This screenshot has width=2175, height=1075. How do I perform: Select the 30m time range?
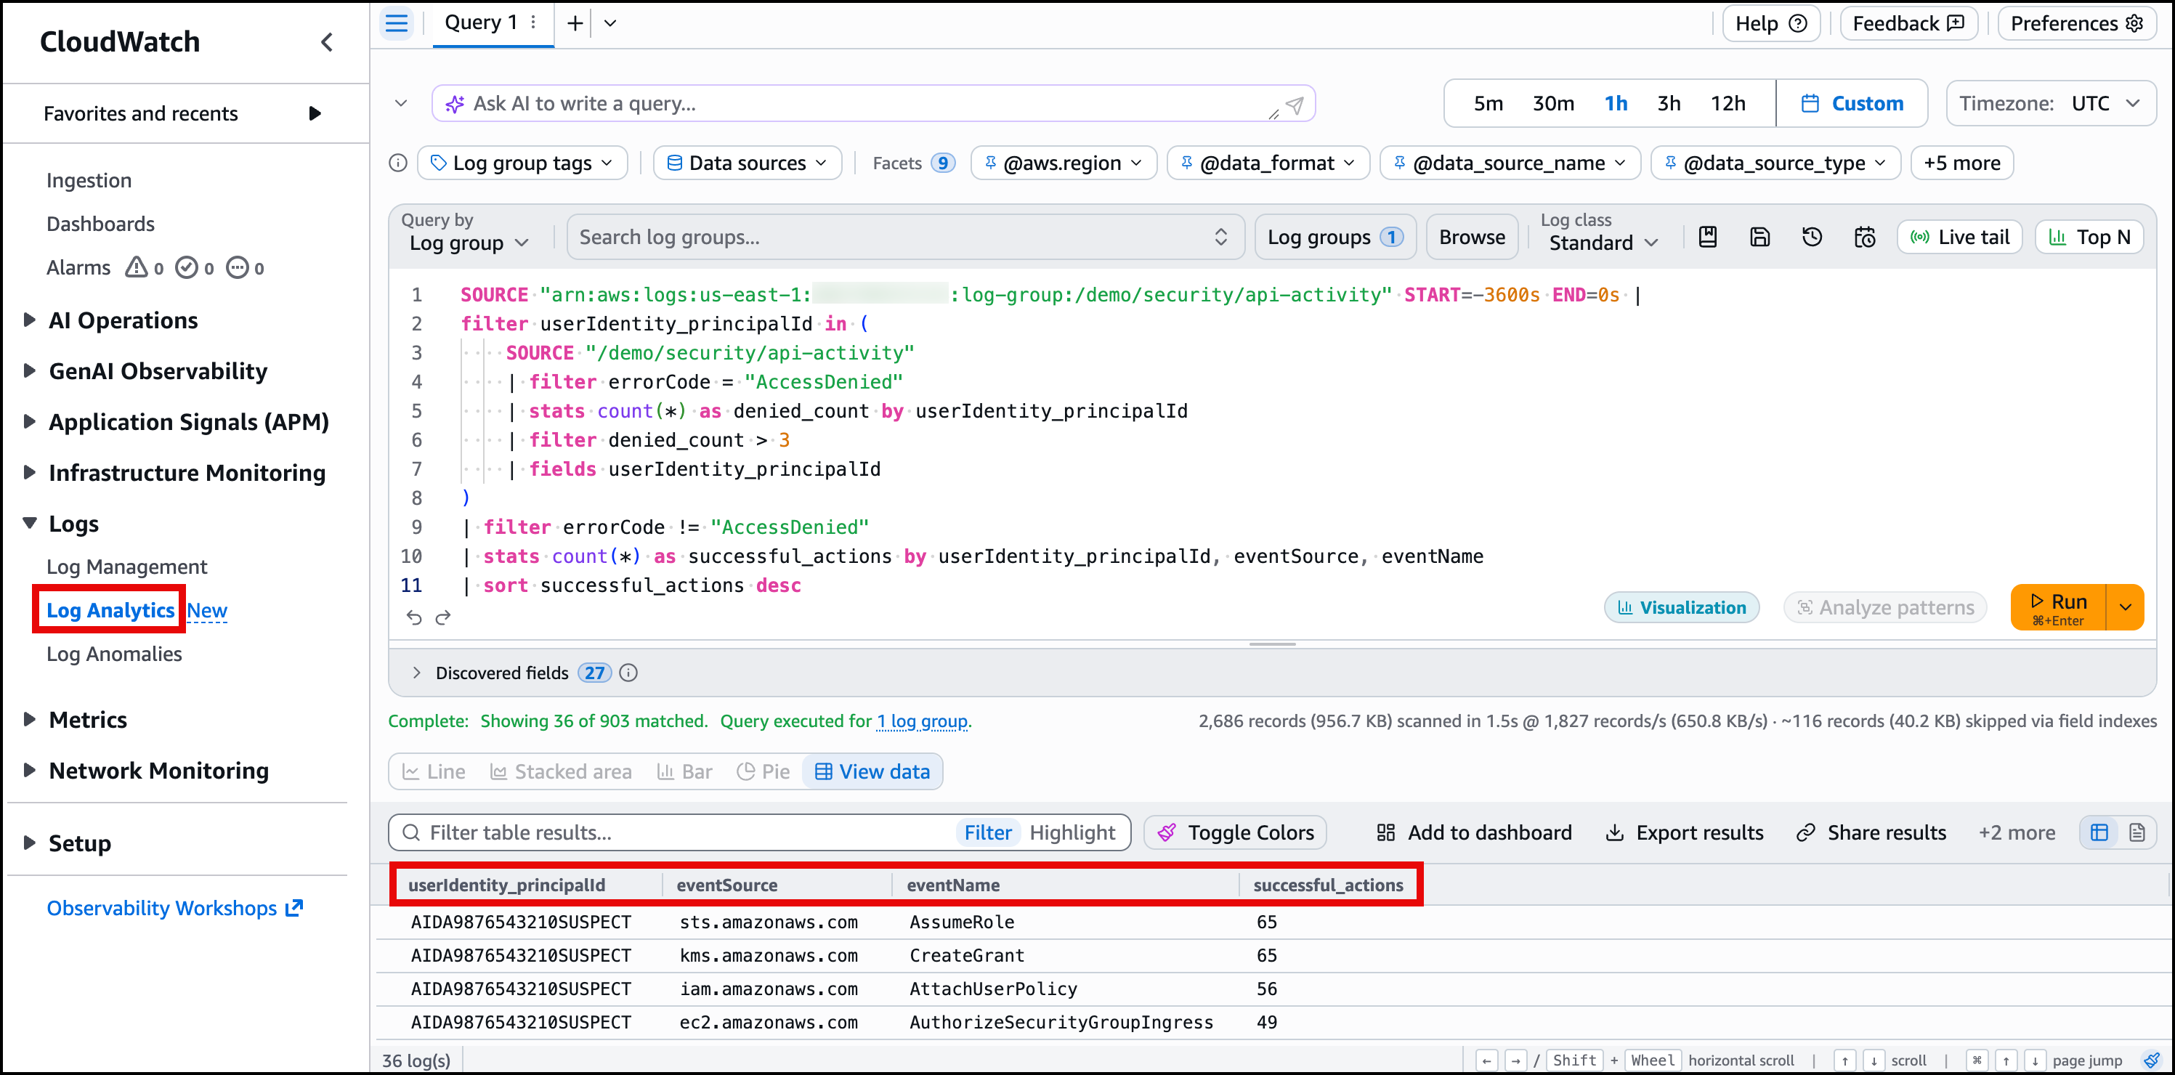pyautogui.click(x=1554, y=104)
